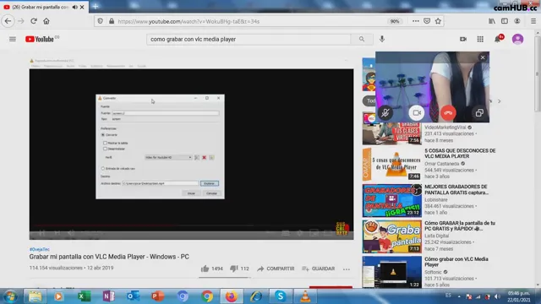541x304 pixels.
Task: Click the pop-out window icon in call overlay
Action: pyautogui.click(x=479, y=112)
